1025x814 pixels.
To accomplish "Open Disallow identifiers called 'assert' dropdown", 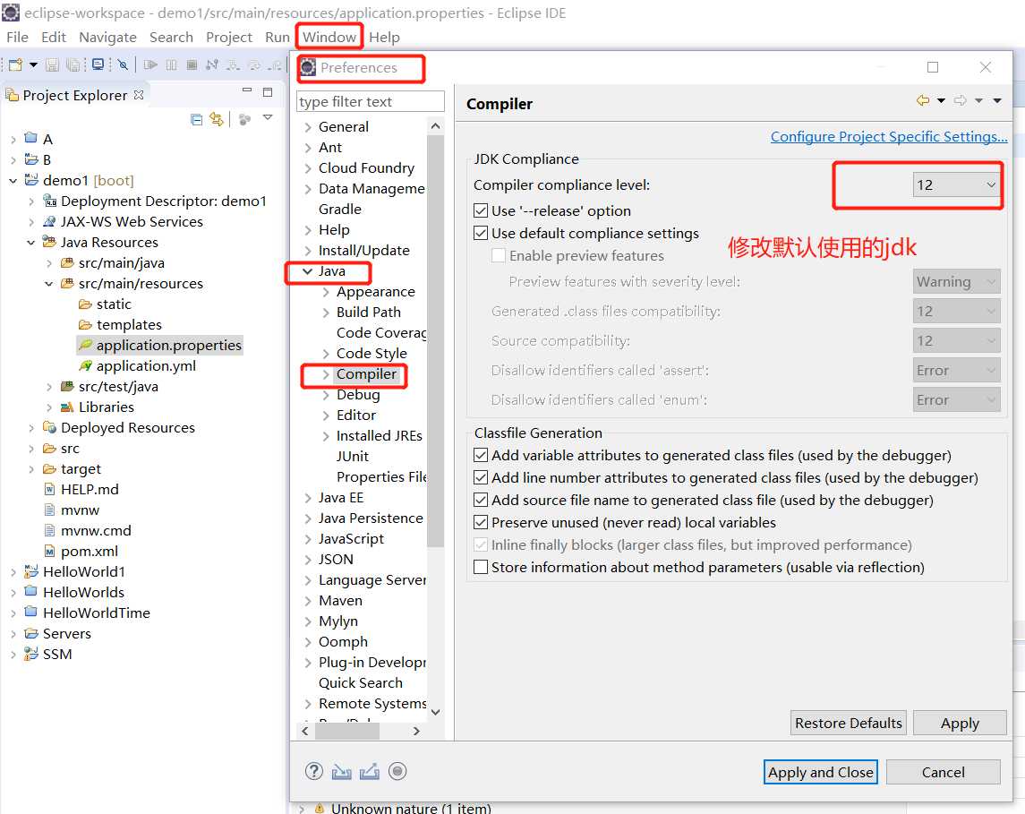I will pyautogui.click(x=956, y=370).
